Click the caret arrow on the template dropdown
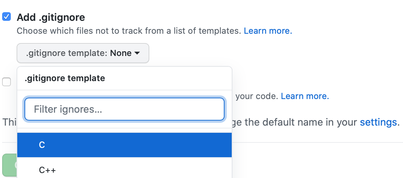The height and width of the screenshot is (178, 403). pyautogui.click(x=137, y=53)
